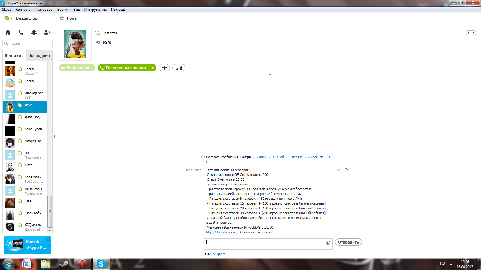Click the add contact icon
Screen dimensions: 481x270
47,32
